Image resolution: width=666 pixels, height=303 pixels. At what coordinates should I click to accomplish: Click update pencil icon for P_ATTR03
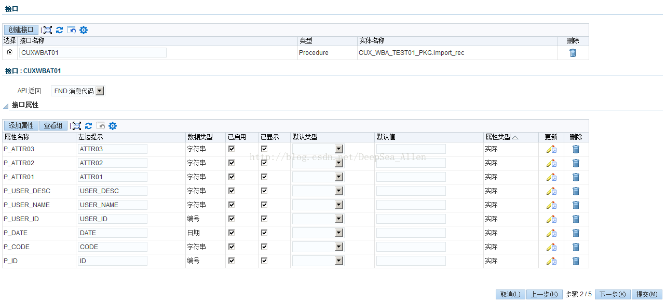[551, 149]
